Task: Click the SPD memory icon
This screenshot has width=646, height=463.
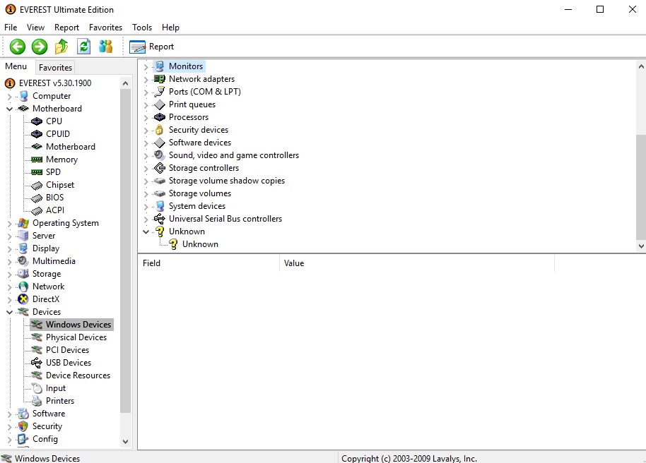Action: (x=37, y=172)
